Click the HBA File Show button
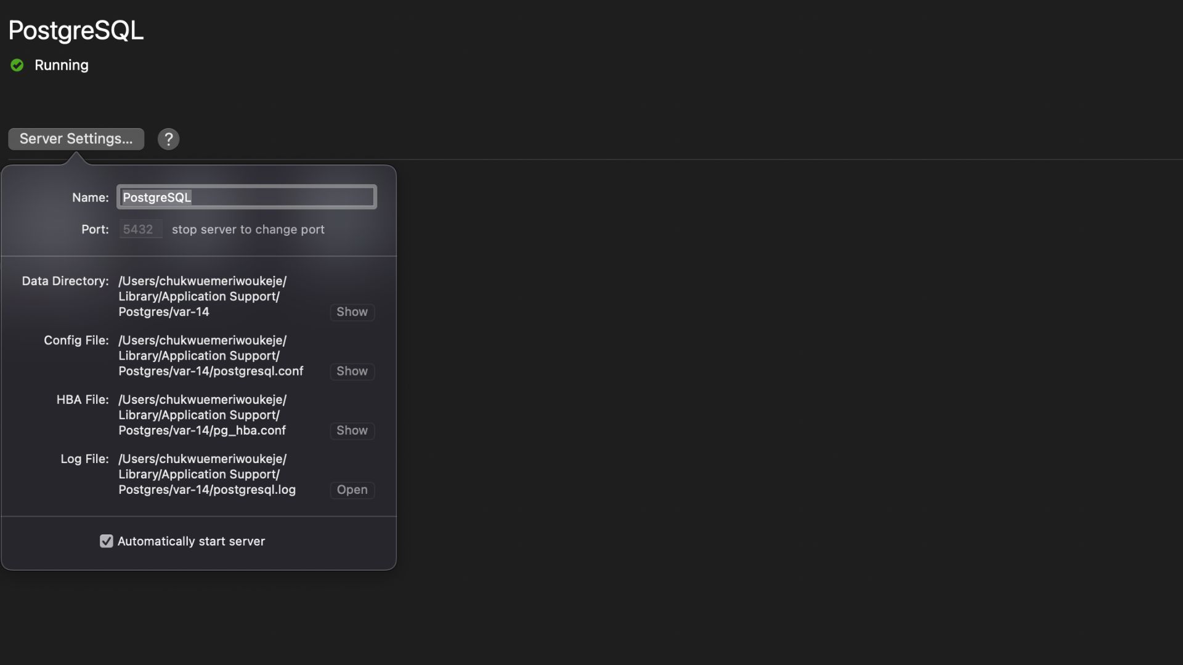Screen dimensions: 1183x665 click(x=352, y=430)
